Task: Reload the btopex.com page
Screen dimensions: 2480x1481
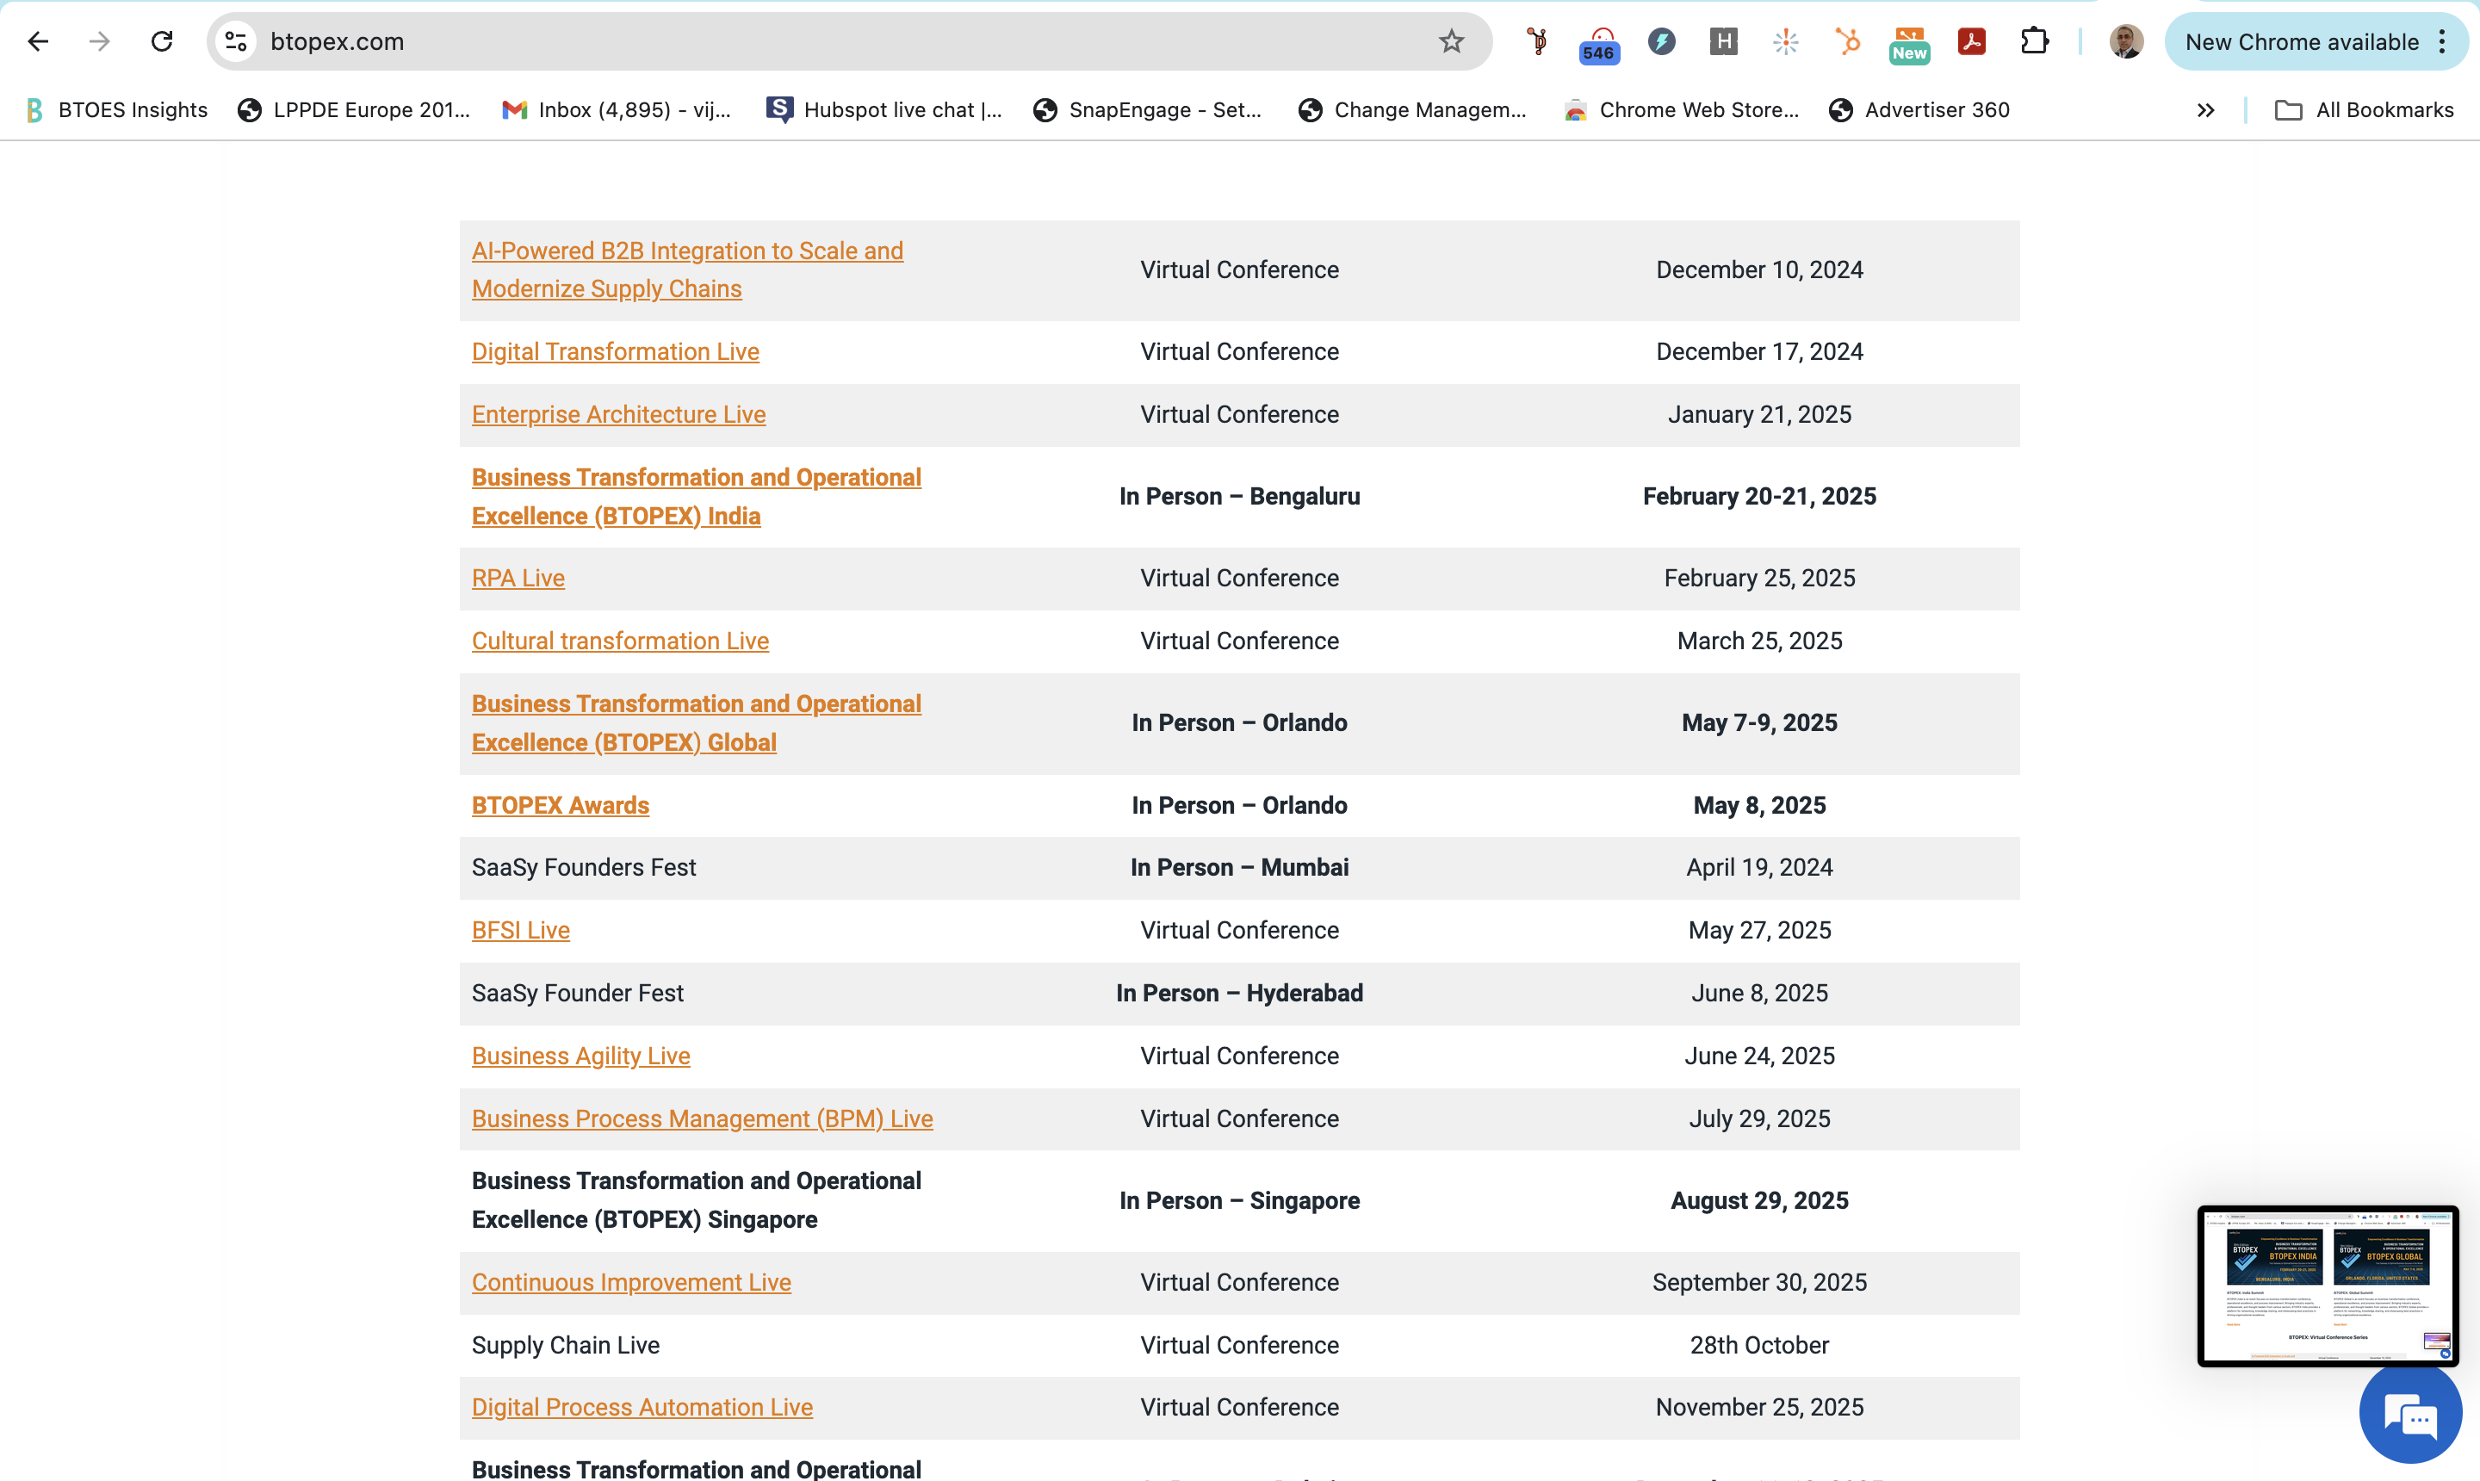Action: [x=162, y=42]
